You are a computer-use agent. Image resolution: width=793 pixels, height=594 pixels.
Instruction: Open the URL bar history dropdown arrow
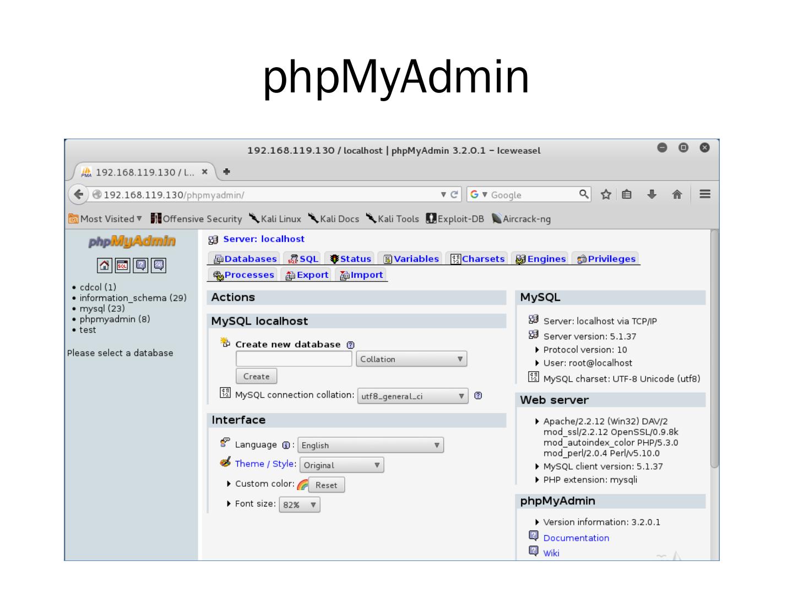click(443, 194)
